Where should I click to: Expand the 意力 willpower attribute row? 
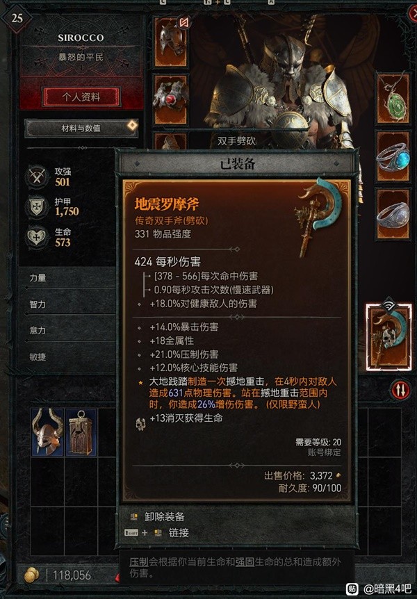click(67, 330)
